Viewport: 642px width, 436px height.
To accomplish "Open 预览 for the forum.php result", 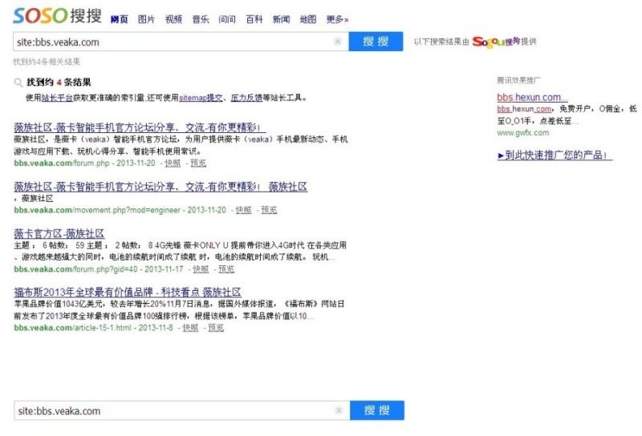I will pos(198,163).
